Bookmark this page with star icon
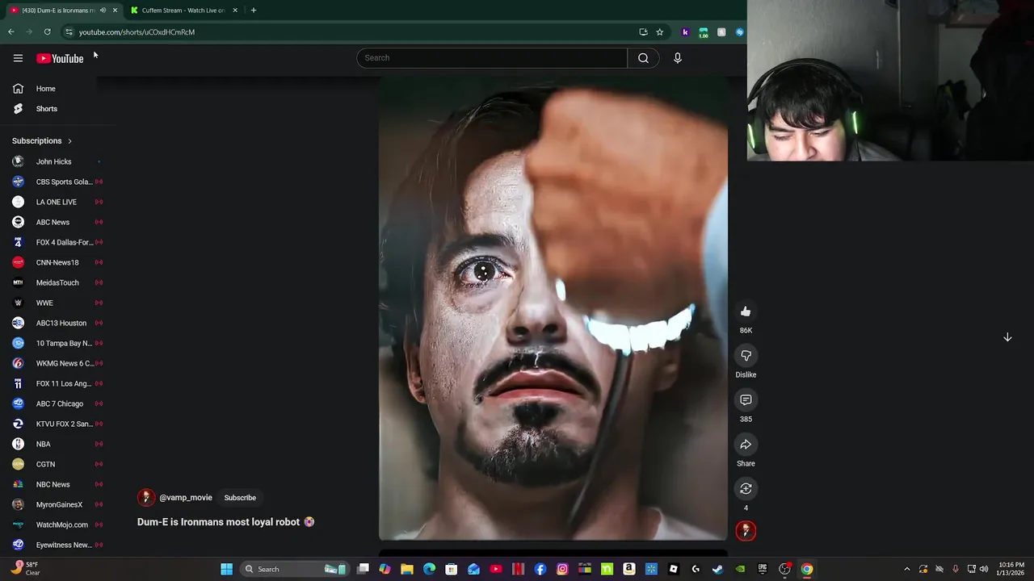This screenshot has width=1034, height=581. pyautogui.click(x=660, y=32)
